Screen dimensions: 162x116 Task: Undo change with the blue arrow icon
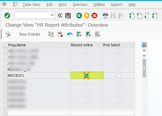(70, 34)
